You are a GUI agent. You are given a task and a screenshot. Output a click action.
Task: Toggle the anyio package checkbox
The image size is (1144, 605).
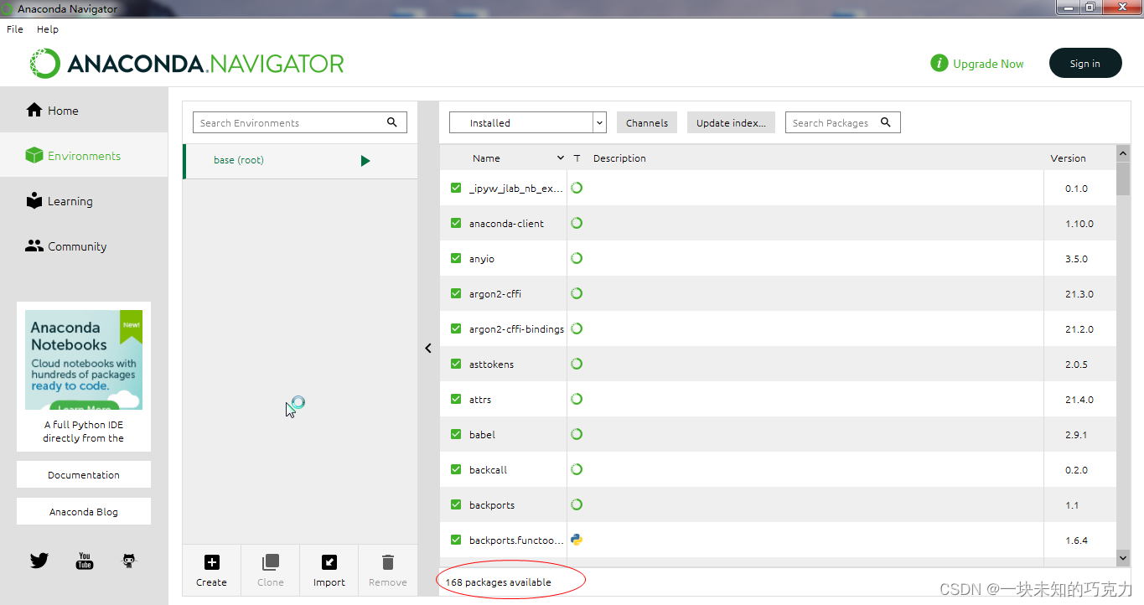(456, 258)
